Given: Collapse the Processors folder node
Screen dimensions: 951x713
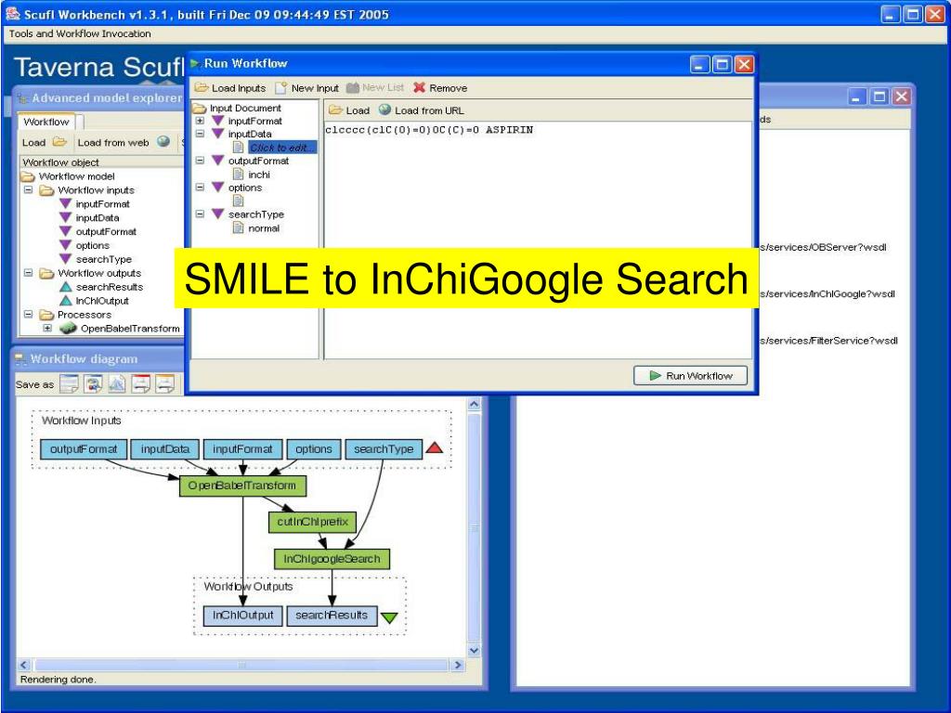Looking at the screenshot, I should (28, 314).
